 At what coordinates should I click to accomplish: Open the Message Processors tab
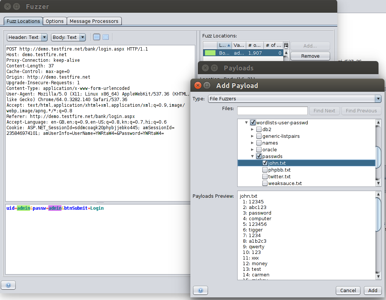tap(94, 21)
